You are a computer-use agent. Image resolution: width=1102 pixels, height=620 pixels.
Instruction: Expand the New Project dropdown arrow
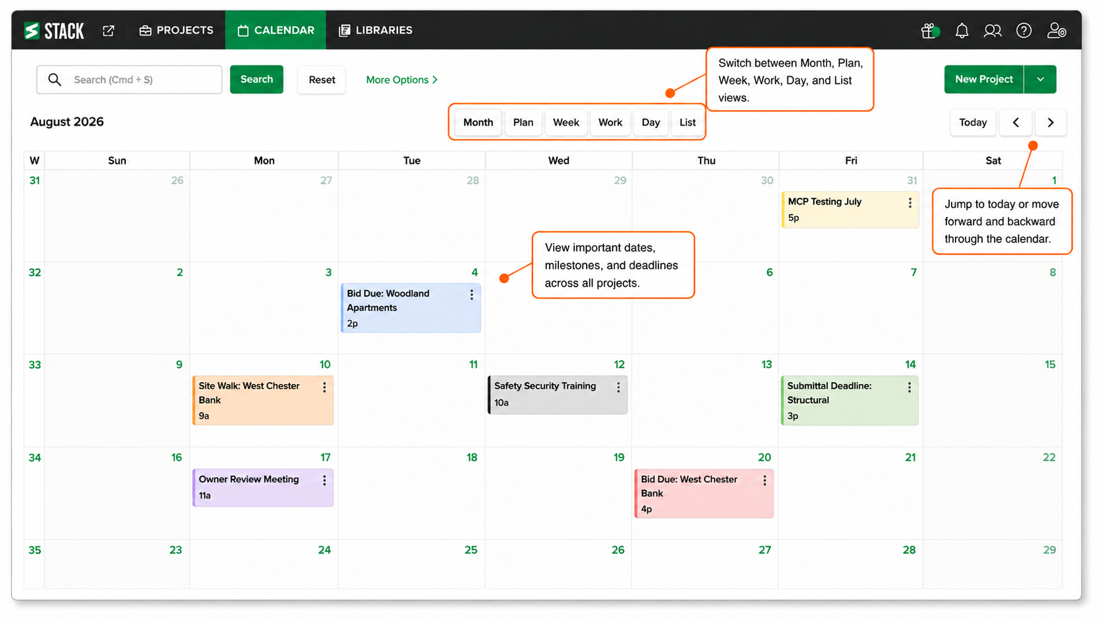pyautogui.click(x=1040, y=79)
